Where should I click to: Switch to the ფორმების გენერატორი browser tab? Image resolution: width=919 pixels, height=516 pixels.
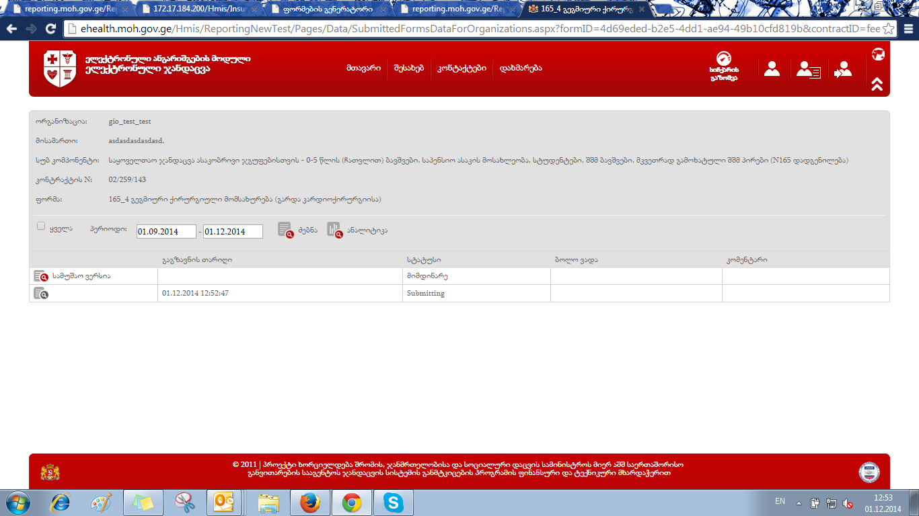point(326,9)
